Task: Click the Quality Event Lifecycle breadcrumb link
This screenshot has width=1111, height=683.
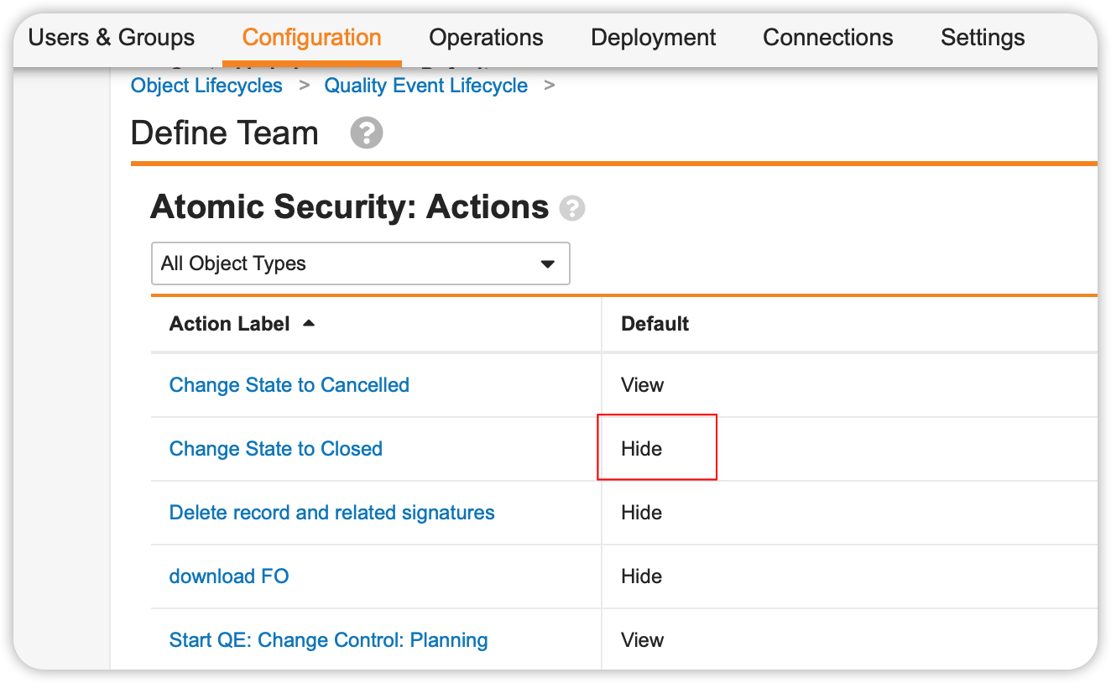Action: click(425, 86)
